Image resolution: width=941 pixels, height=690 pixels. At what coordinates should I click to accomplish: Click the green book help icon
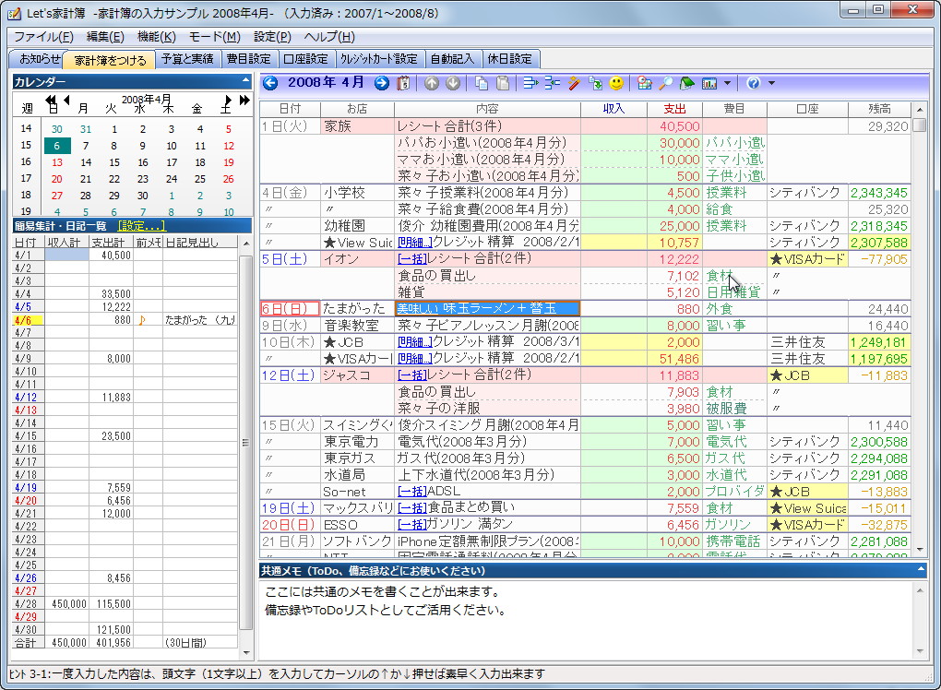coord(686,83)
